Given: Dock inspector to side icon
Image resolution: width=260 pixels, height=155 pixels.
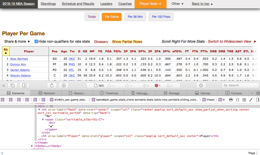Looking at the screenshot, I should [x=24, y=85].
